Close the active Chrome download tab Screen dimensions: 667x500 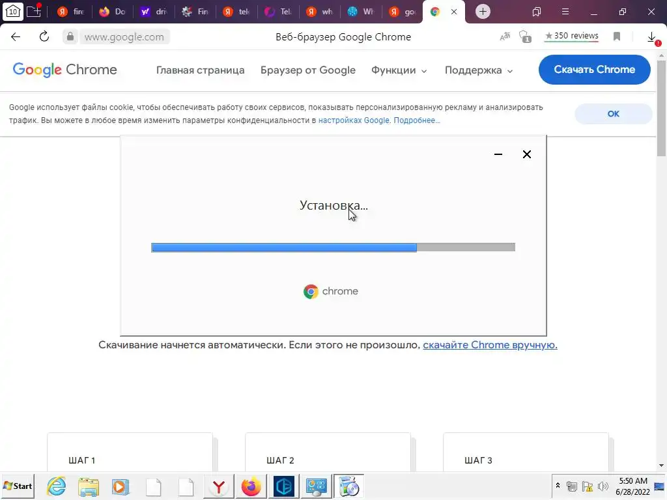click(454, 12)
